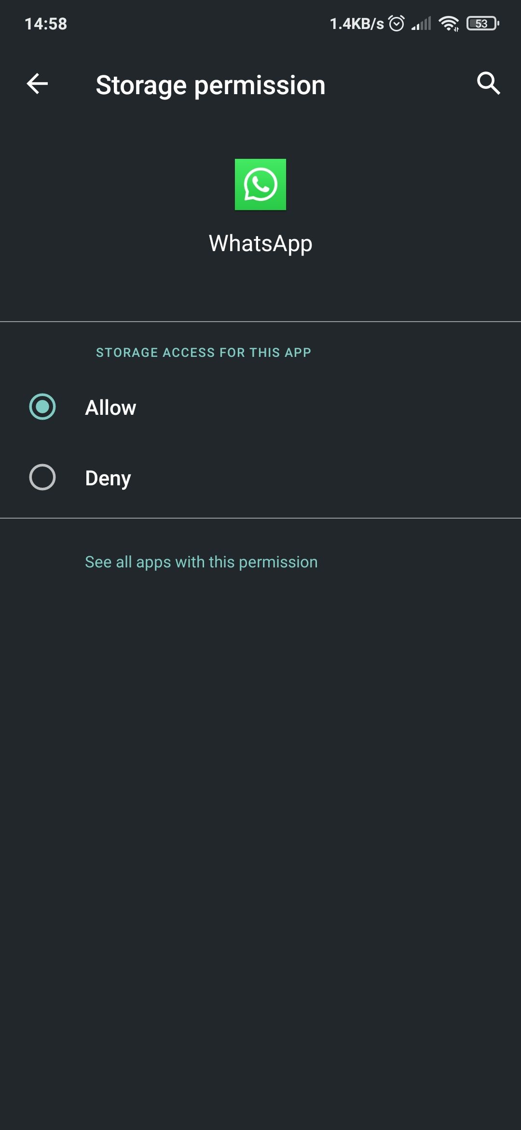Select the Allow radio button
The width and height of the screenshot is (521, 1130).
(42, 407)
